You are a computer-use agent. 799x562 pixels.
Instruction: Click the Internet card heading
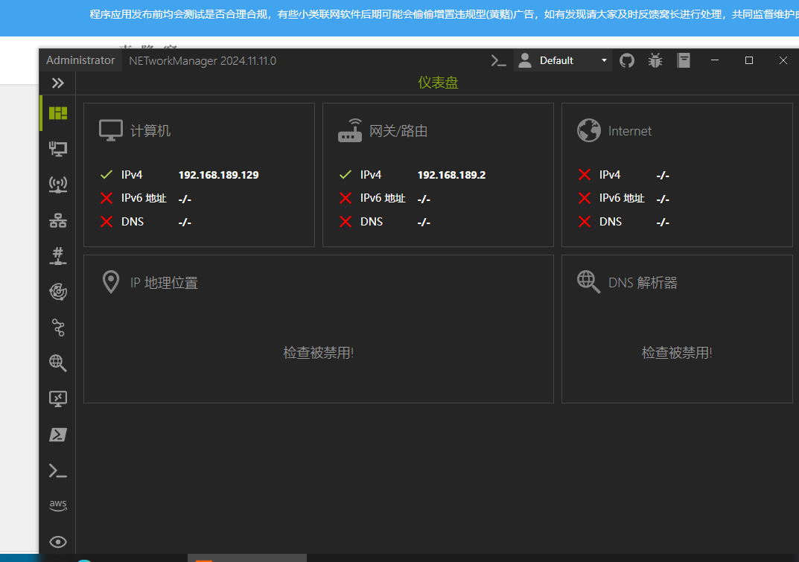click(630, 131)
